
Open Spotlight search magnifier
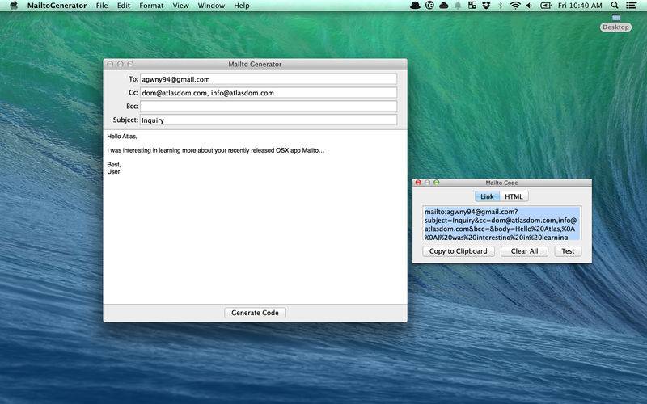tap(615, 6)
